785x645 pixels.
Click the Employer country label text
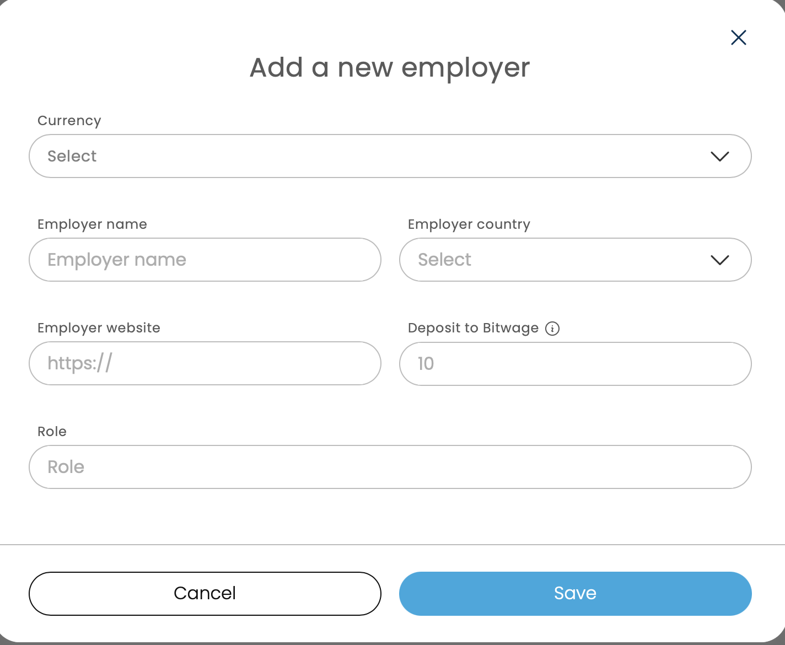point(469,224)
